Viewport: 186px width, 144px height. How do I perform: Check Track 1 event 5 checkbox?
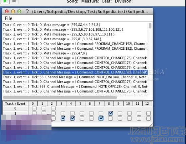pos(82,113)
